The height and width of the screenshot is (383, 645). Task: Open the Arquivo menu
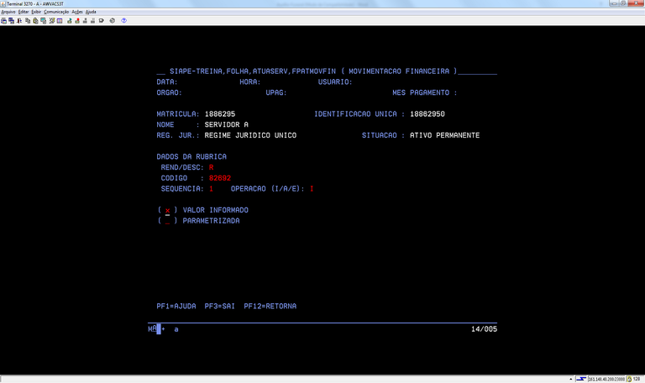8,12
